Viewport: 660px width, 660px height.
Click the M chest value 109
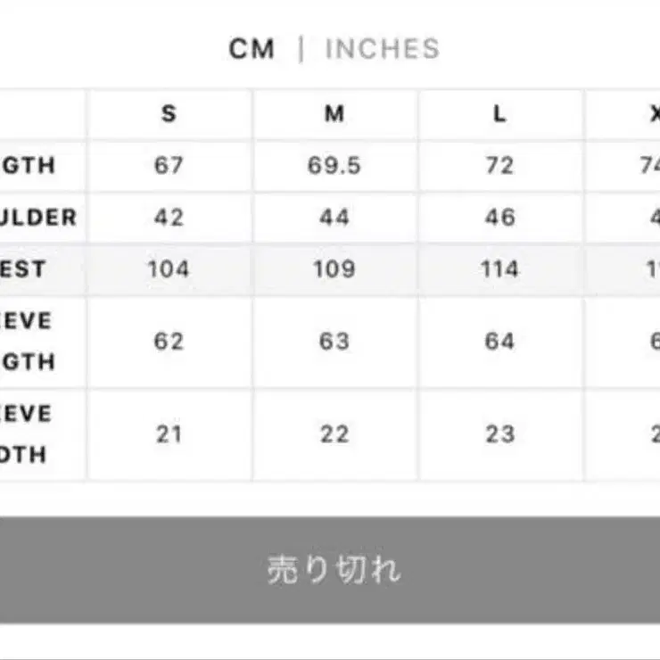334,269
